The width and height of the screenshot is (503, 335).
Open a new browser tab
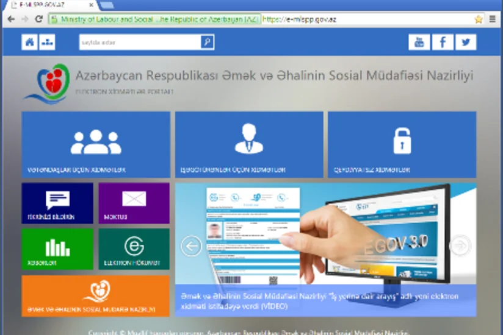[x=107, y=5]
